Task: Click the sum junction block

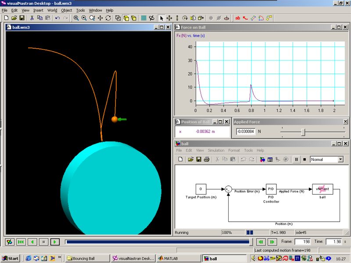Action: click(228, 189)
